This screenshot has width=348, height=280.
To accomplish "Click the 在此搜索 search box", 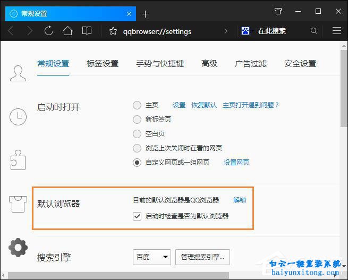I will pyautogui.click(x=272, y=31).
